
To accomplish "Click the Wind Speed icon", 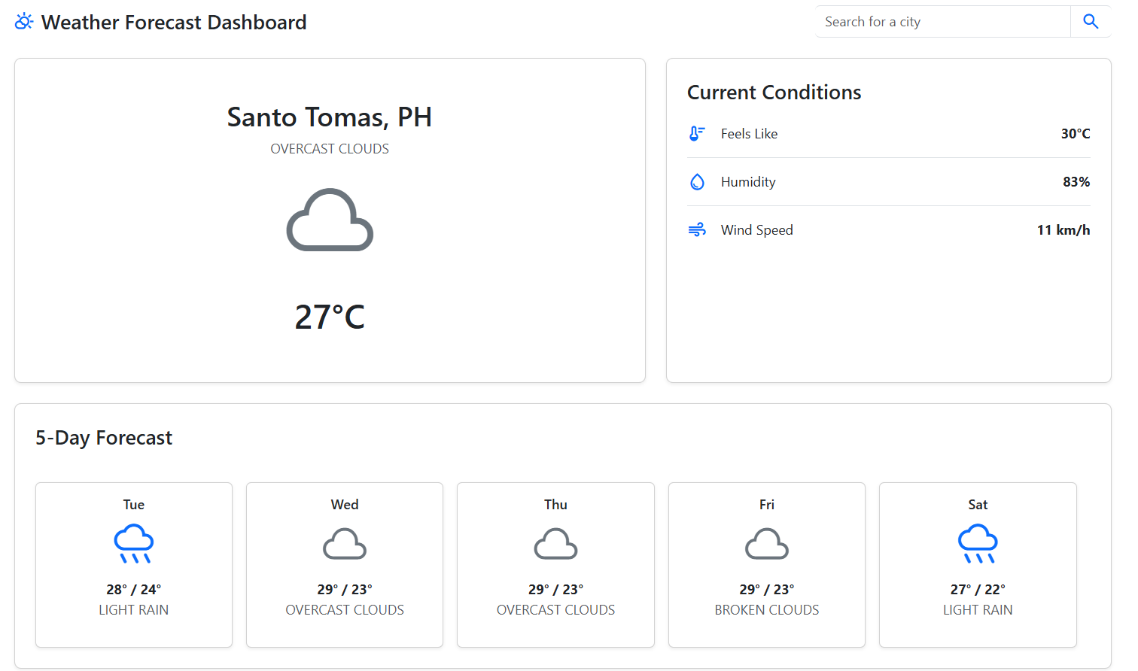I will click(697, 230).
